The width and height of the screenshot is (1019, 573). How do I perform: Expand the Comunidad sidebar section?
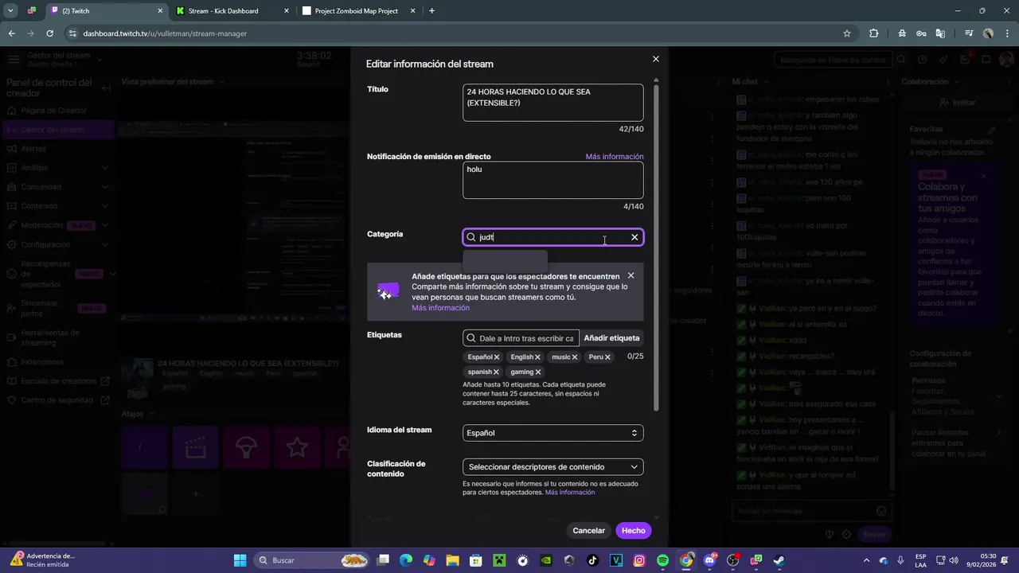[x=57, y=187]
